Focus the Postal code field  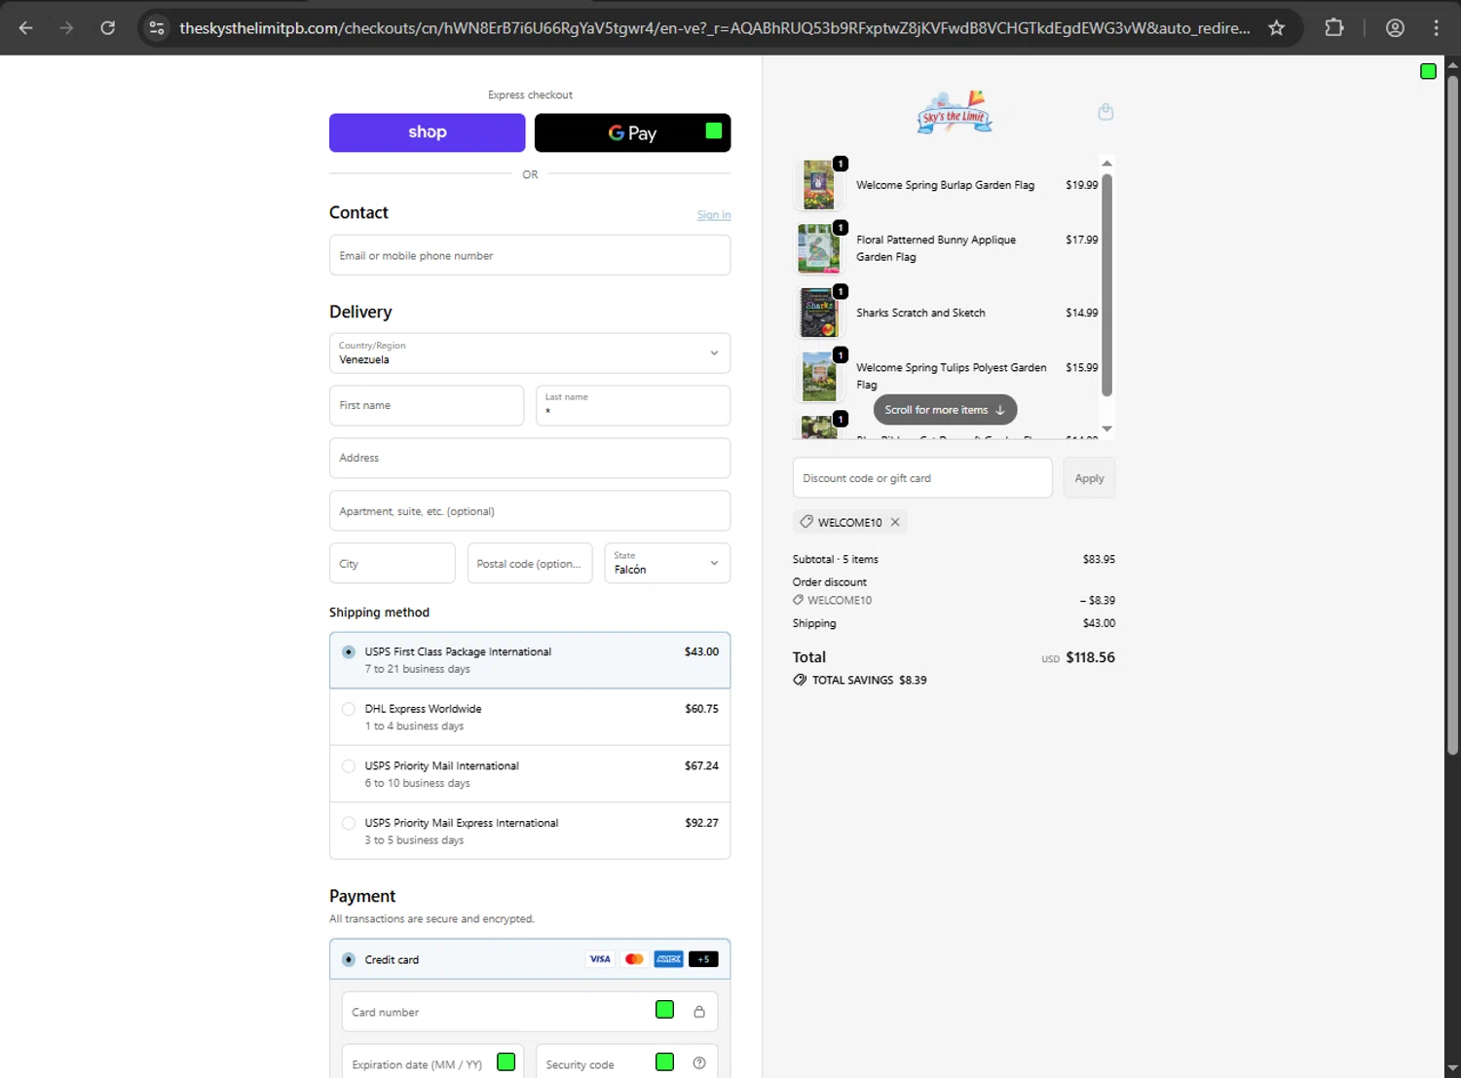[530, 563]
